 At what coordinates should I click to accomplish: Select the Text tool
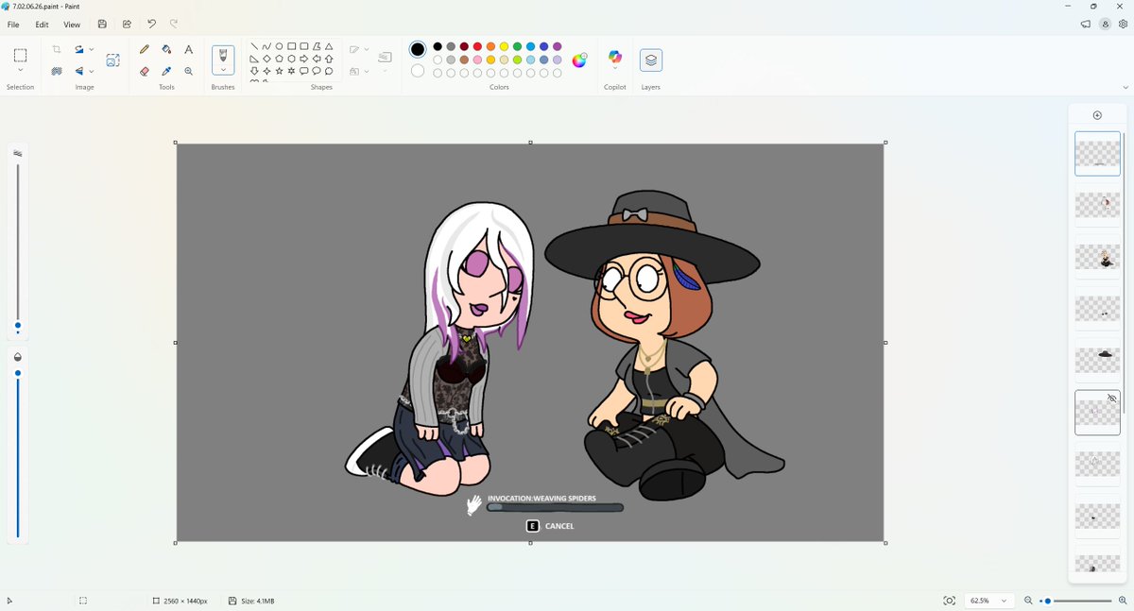(188, 49)
